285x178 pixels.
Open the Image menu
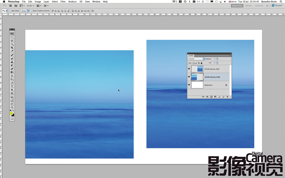click(38, 2)
